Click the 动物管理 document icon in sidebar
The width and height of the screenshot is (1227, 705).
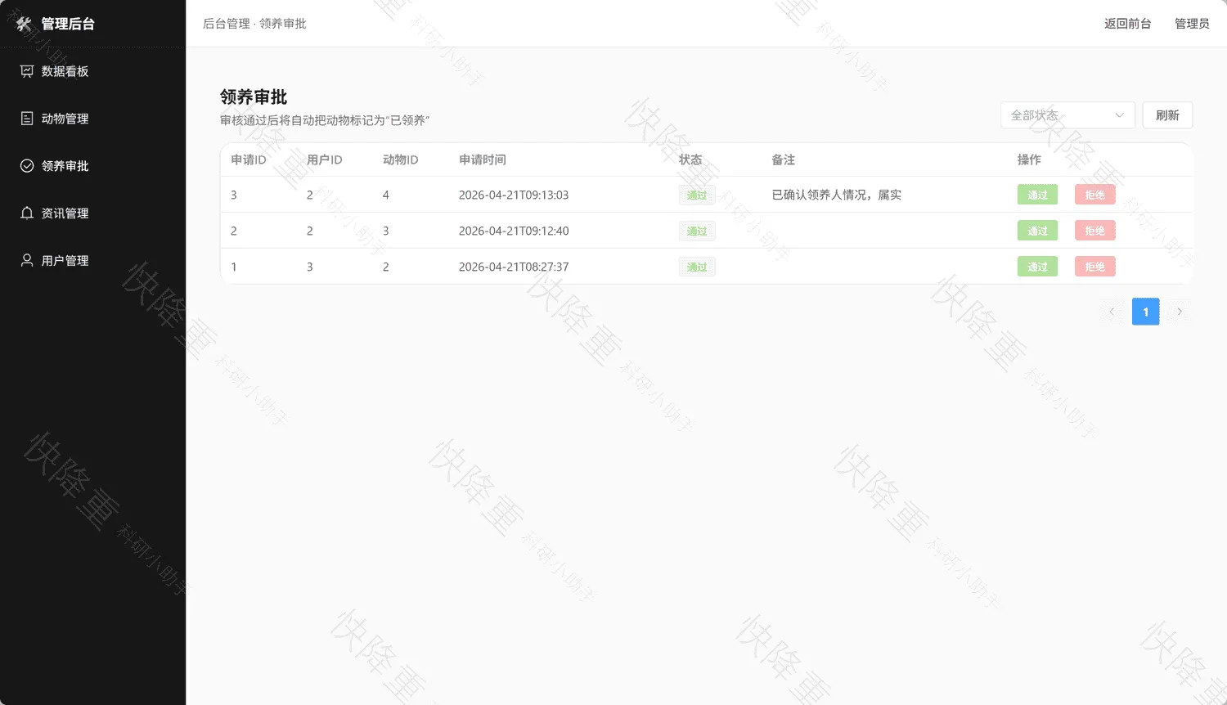[27, 119]
